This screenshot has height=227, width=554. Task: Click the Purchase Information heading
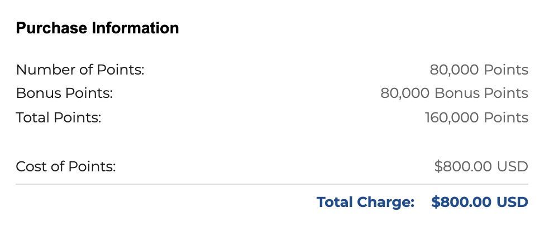[x=97, y=28]
